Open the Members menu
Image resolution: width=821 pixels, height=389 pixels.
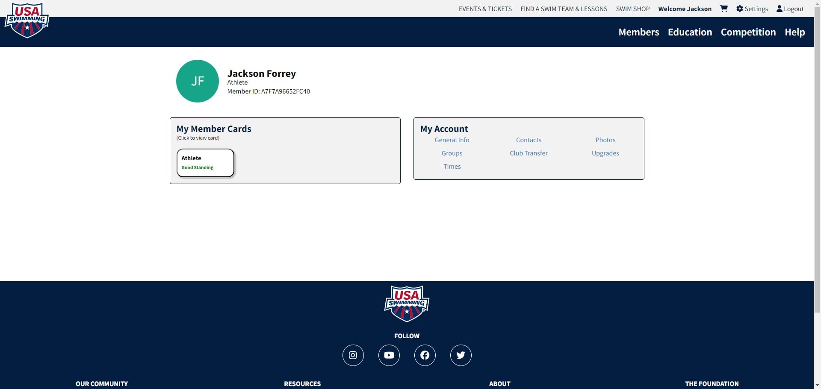[x=639, y=32]
